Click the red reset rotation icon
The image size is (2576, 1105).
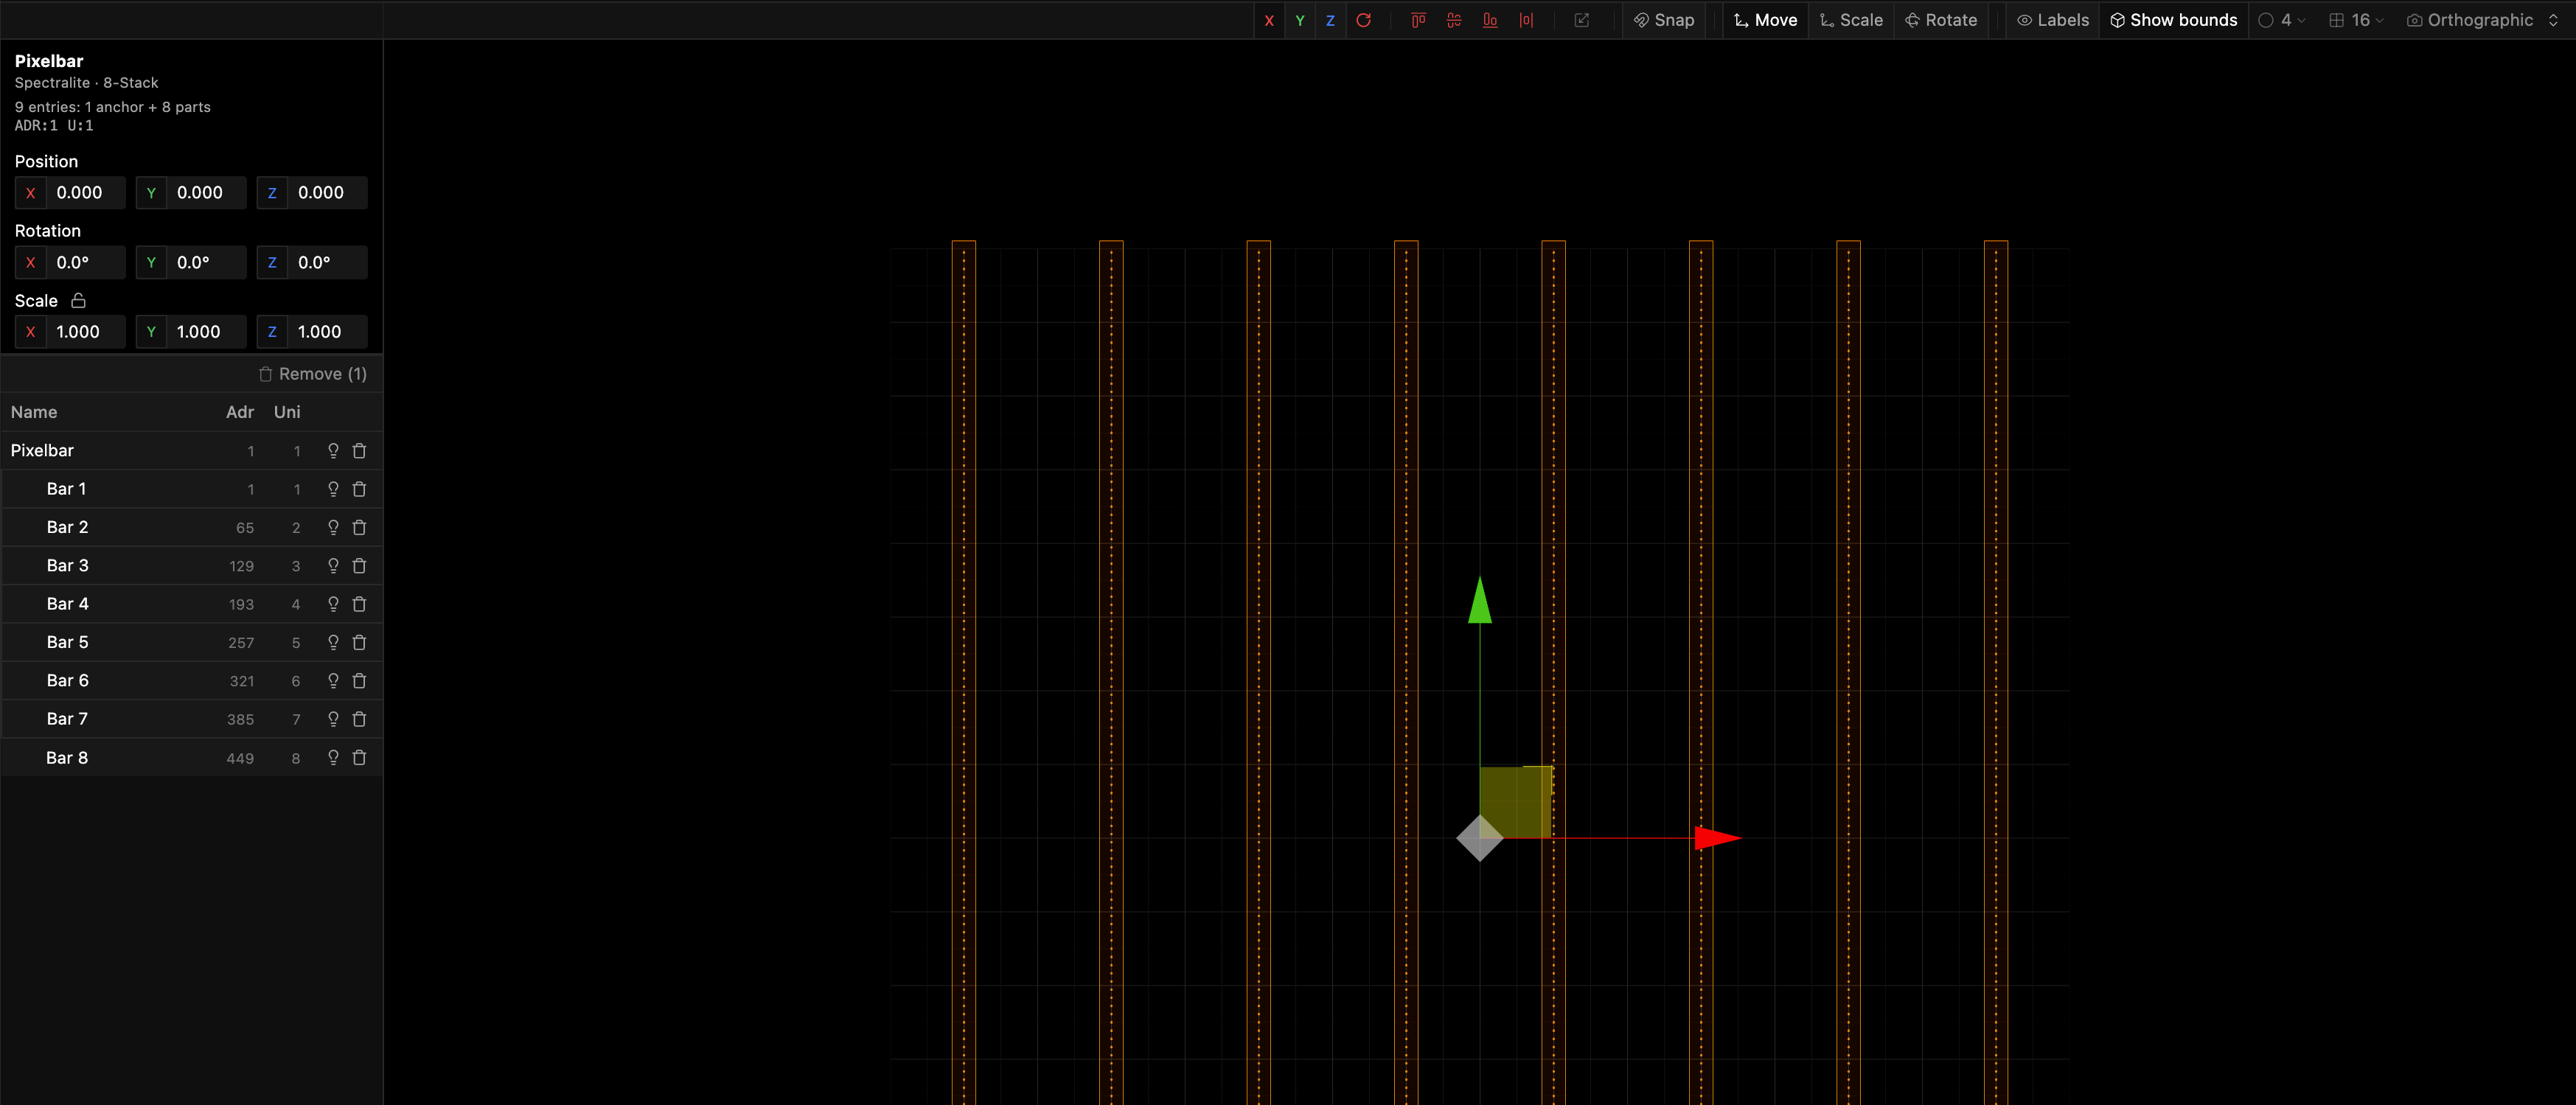[1363, 20]
